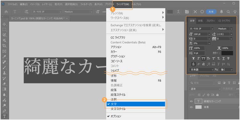Click baseline shift 0 pt field
The width and height of the screenshot is (240, 120).
pos(199,53)
